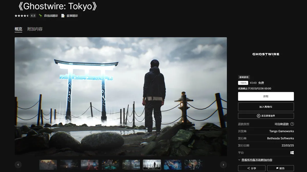
Task: Select the last carousel thumbnail
Action: tap(193, 165)
